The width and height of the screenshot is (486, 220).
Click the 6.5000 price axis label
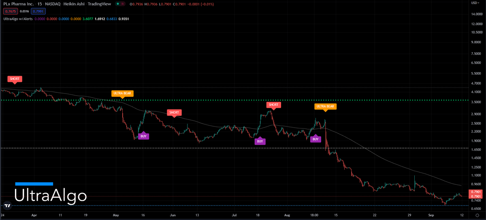tap(476, 63)
